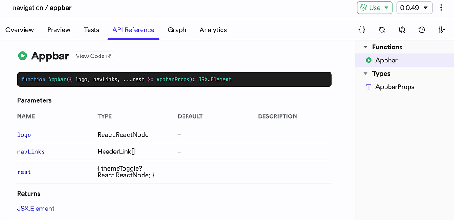
Task: Click the curly braces code icon
Action: (362, 30)
